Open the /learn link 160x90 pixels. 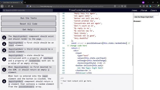click(153, 10)
